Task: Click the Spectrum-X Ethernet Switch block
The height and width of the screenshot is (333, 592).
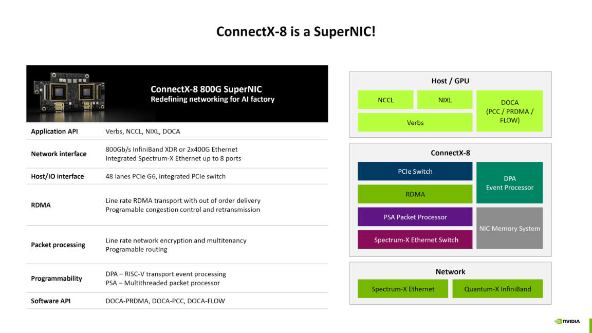Action: coord(415,240)
